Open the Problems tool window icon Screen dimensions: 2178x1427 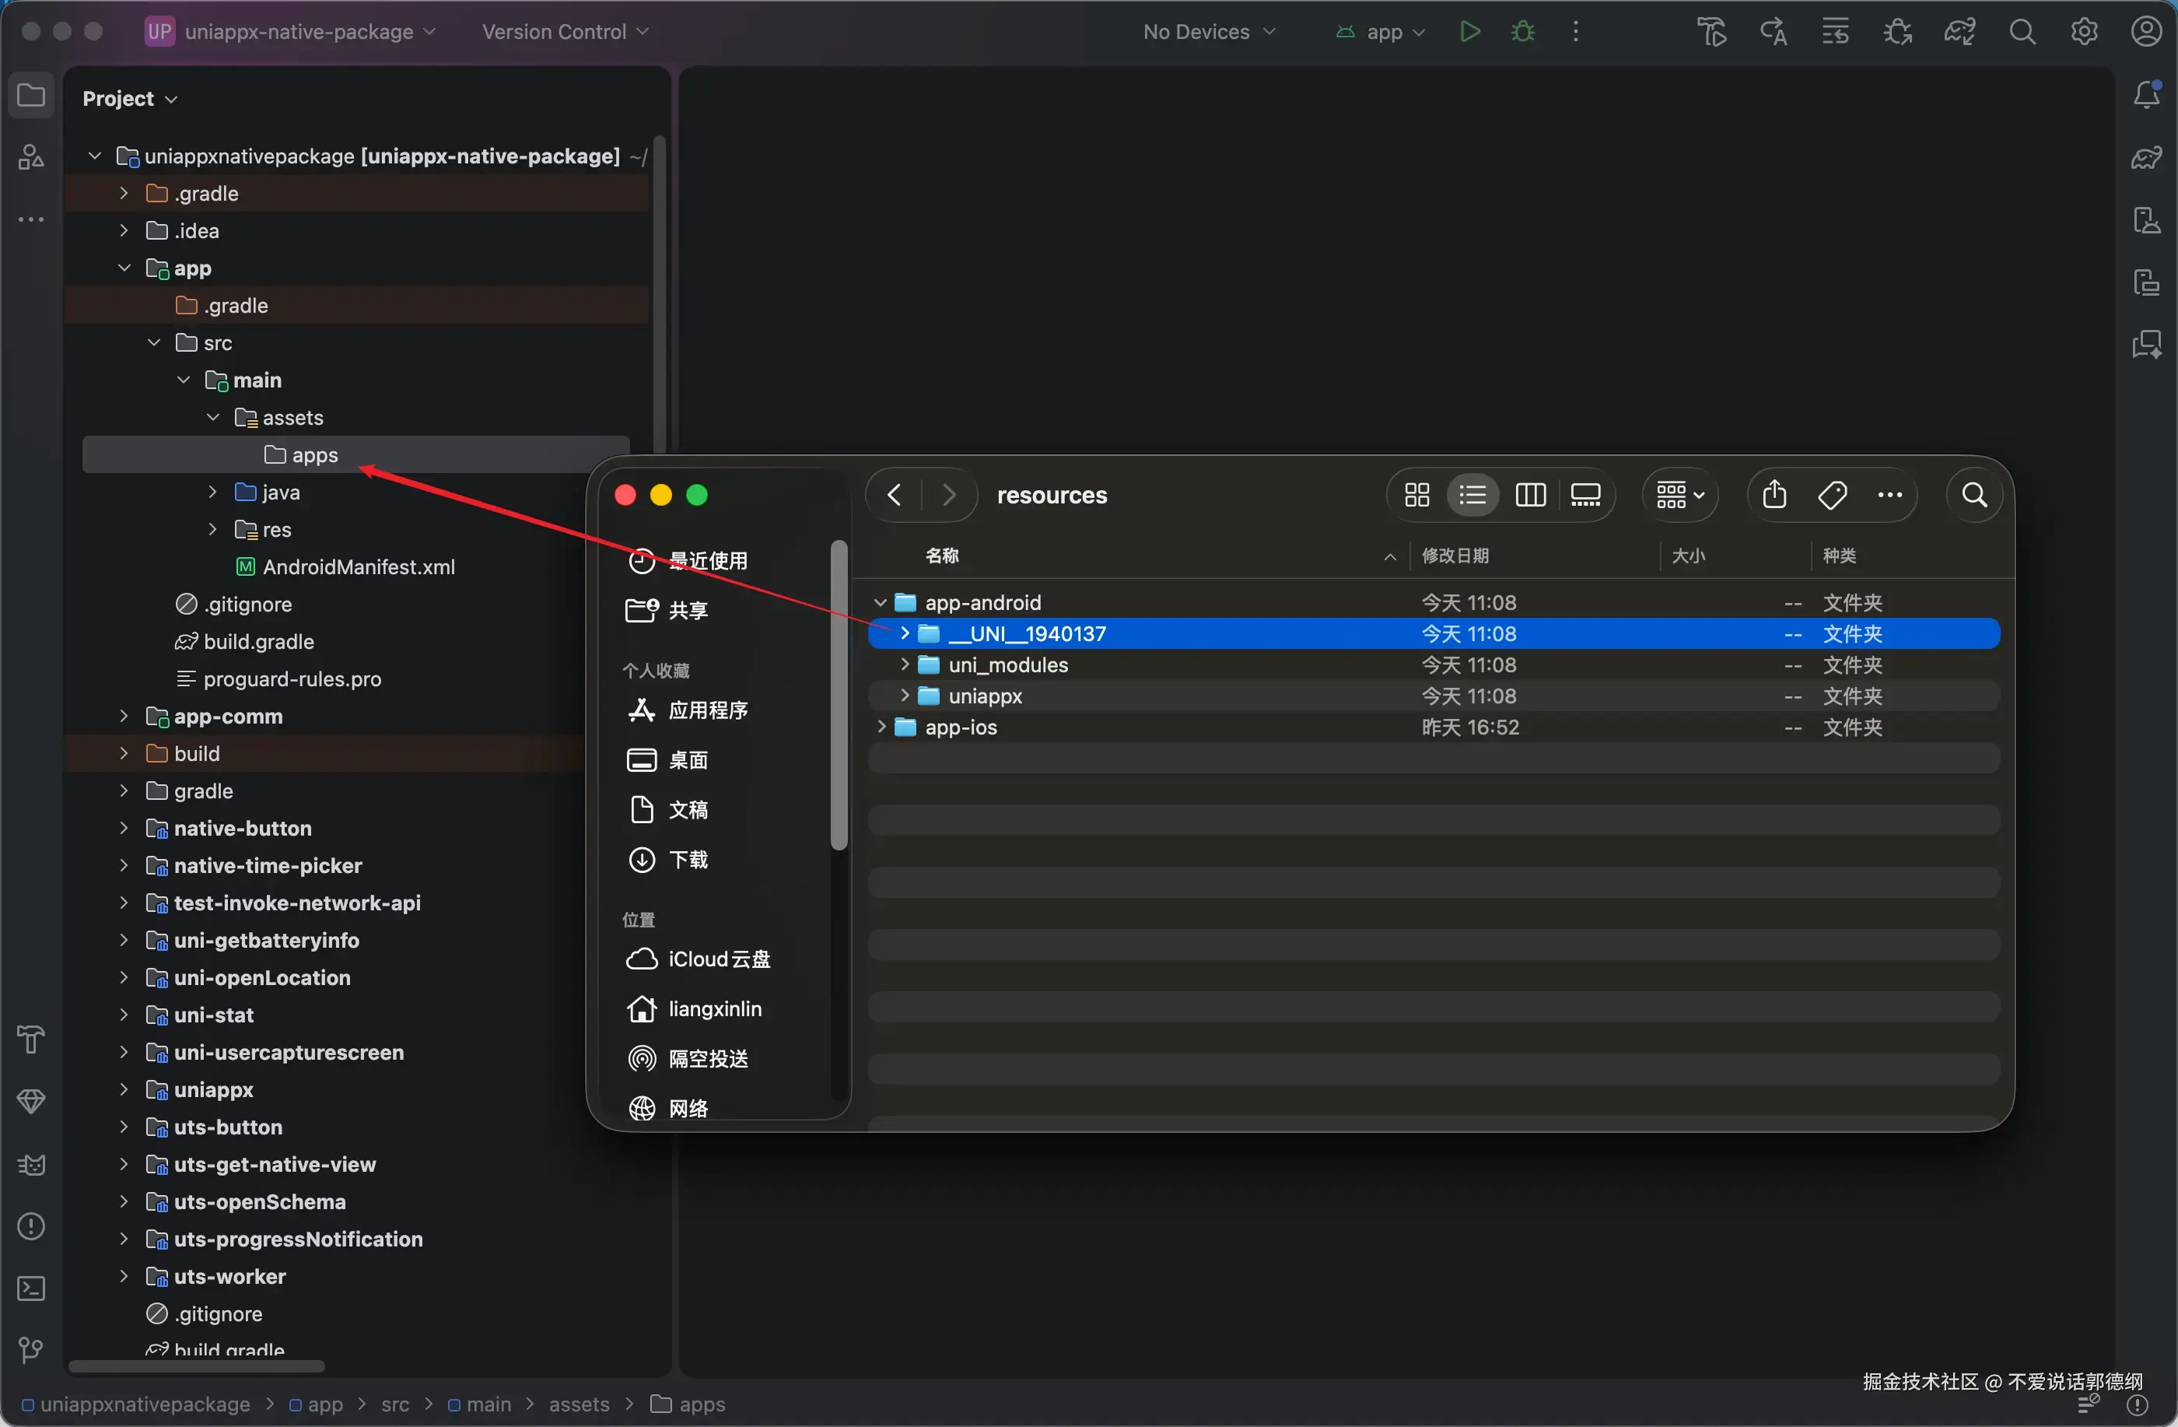tap(31, 1226)
